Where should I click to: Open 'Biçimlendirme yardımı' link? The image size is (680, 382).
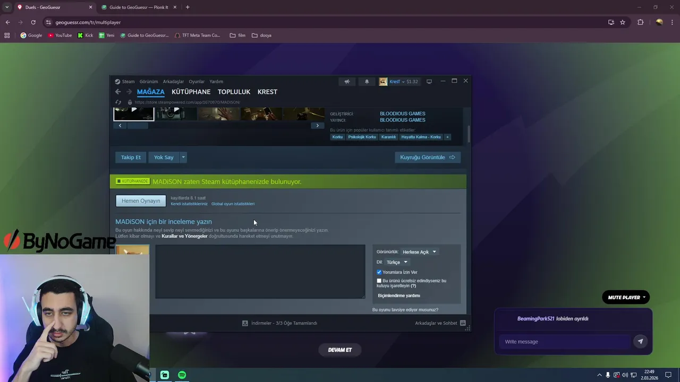click(399, 296)
